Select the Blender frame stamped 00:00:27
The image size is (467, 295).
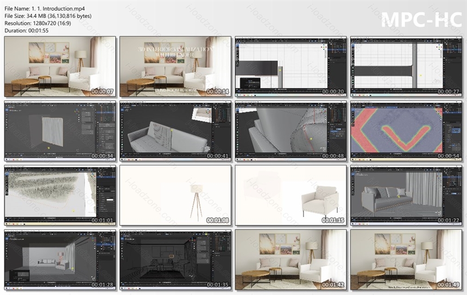point(406,66)
